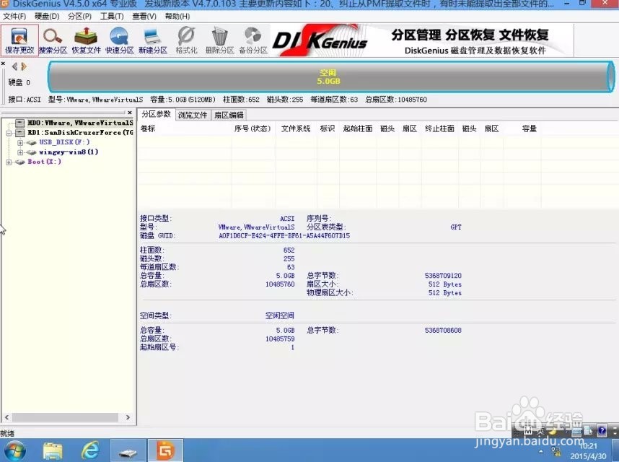Viewport: 619px width, 462px height.
Task: Open Backup Partition (备份分区) tool
Action: [253, 40]
